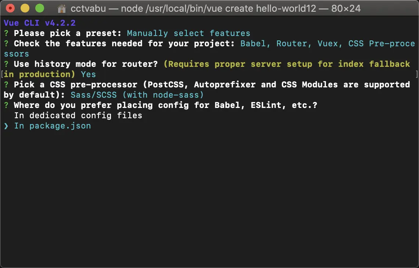Minimize the terminal with yellow button
This screenshot has height=268, width=419.
(25, 8)
